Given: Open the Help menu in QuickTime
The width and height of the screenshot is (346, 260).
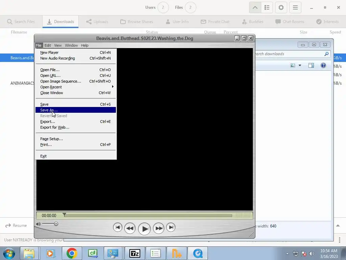Looking at the screenshot, I should coord(84,45).
